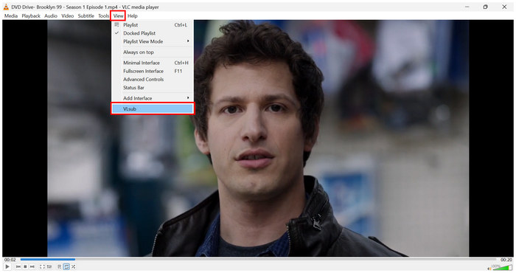Toggle playlist view icon
The image size is (516, 273).
[x=59, y=266]
